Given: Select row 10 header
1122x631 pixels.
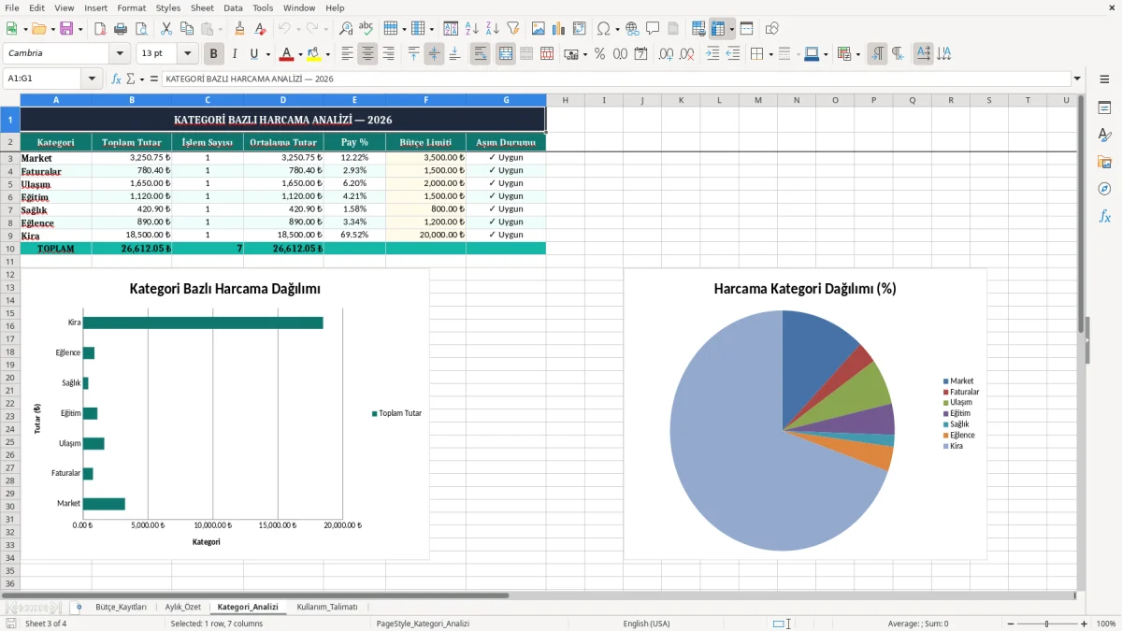Looking at the screenshot, I should 10,249.
